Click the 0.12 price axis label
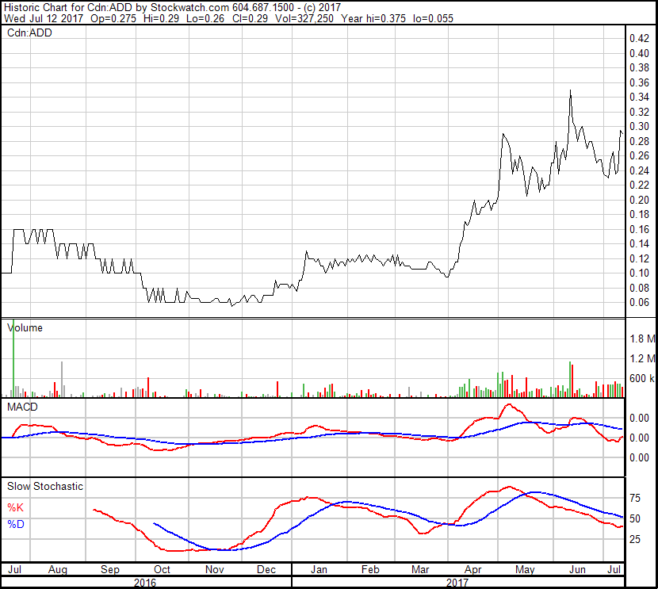Viewport: 658px width, 589px height. [639, 258]
